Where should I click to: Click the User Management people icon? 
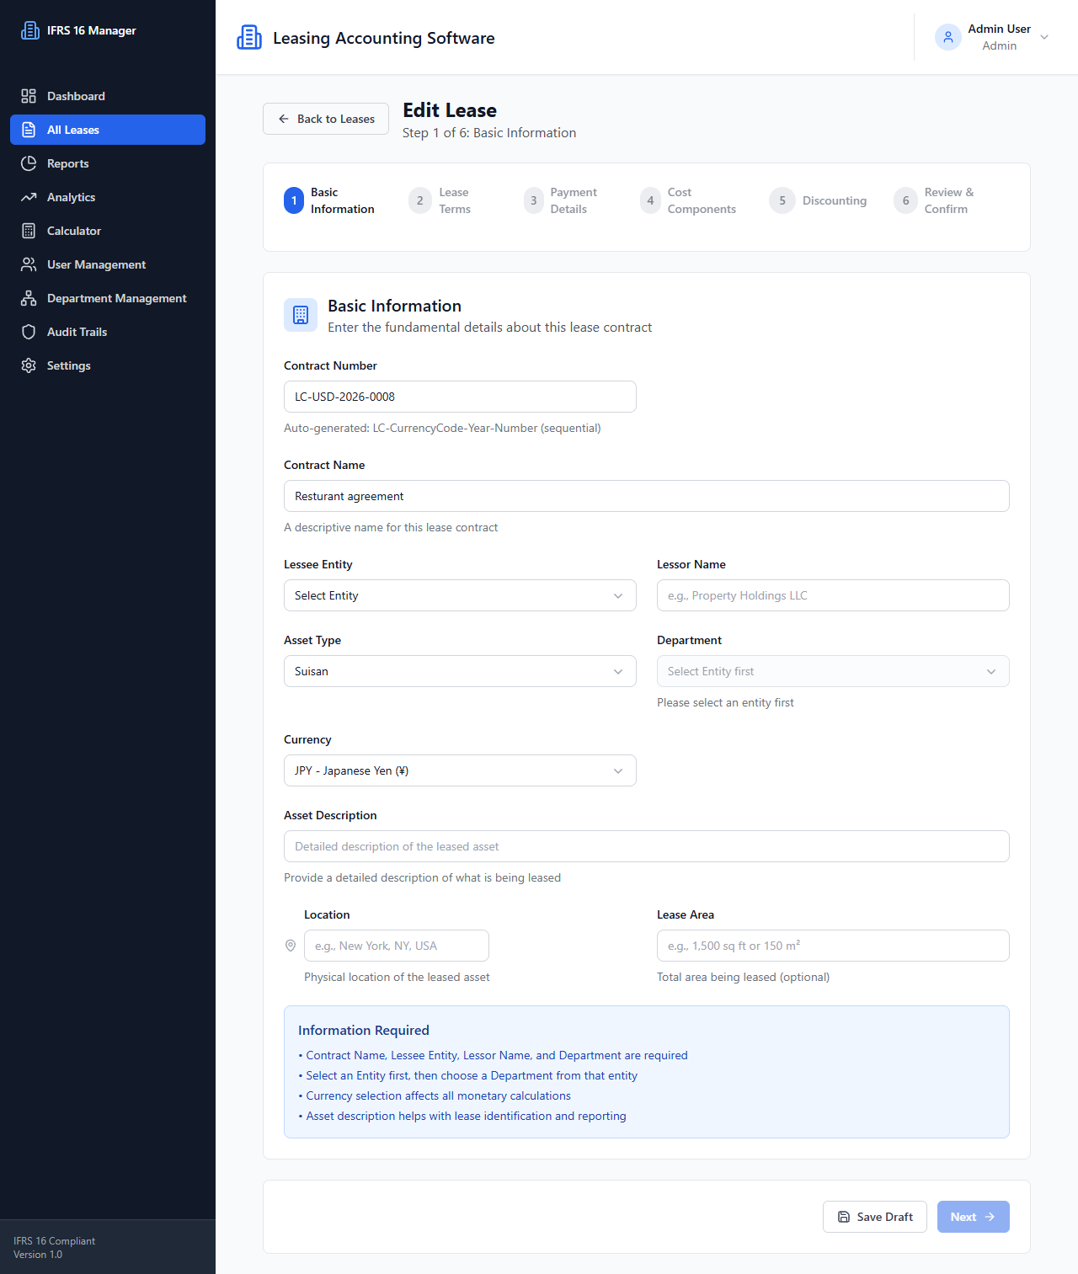click(29, 264)
